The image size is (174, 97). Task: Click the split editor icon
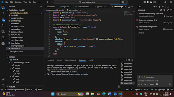[129, 7]
